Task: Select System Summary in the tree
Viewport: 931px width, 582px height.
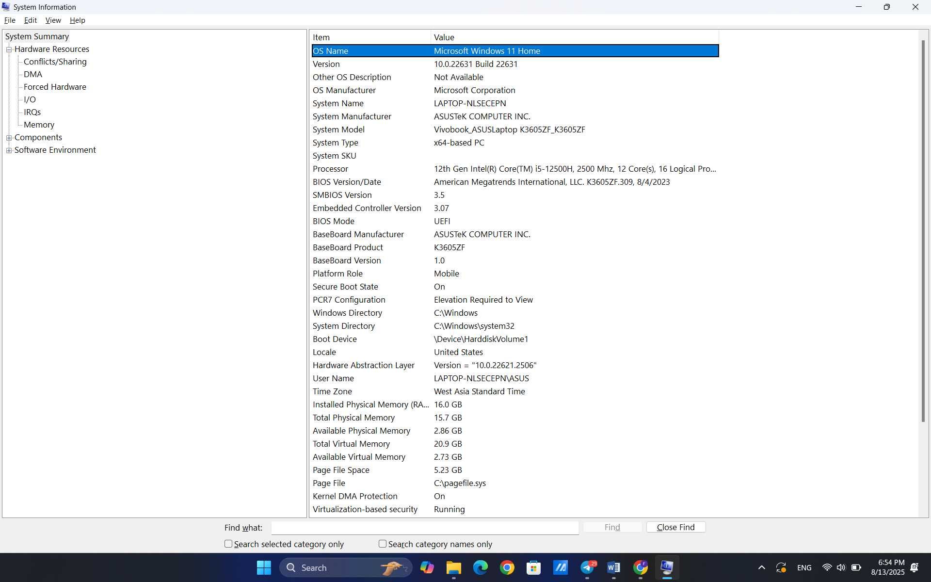Action: click(37, 36)
